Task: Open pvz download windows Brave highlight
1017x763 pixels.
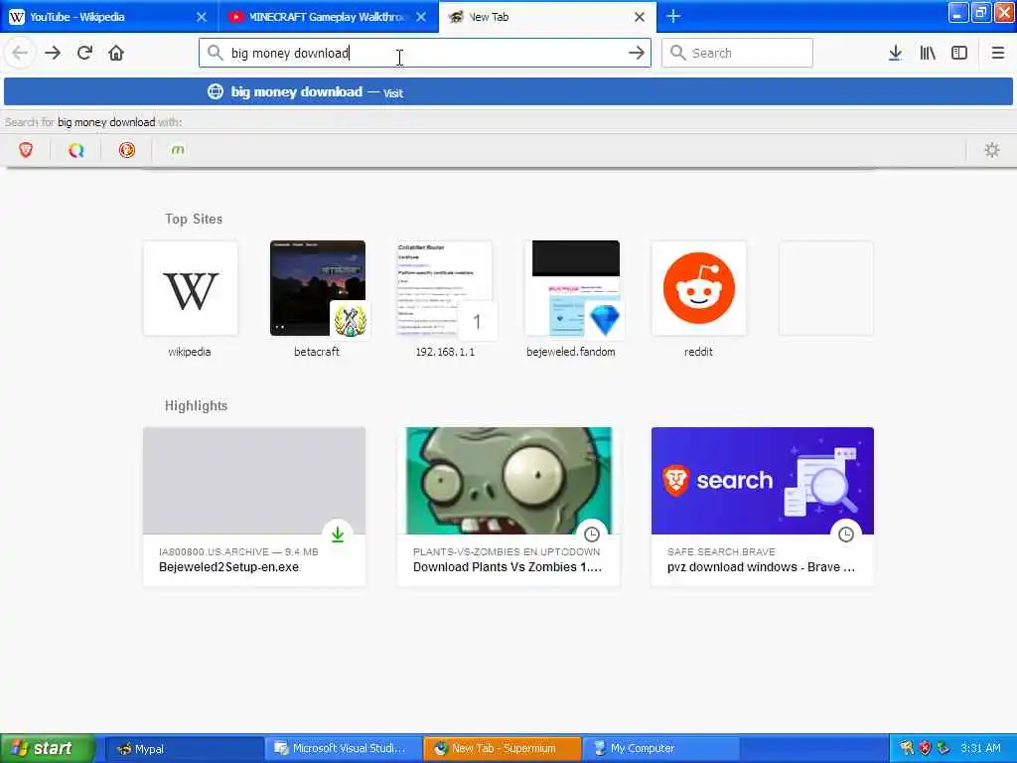Action: tap(763, 506)
